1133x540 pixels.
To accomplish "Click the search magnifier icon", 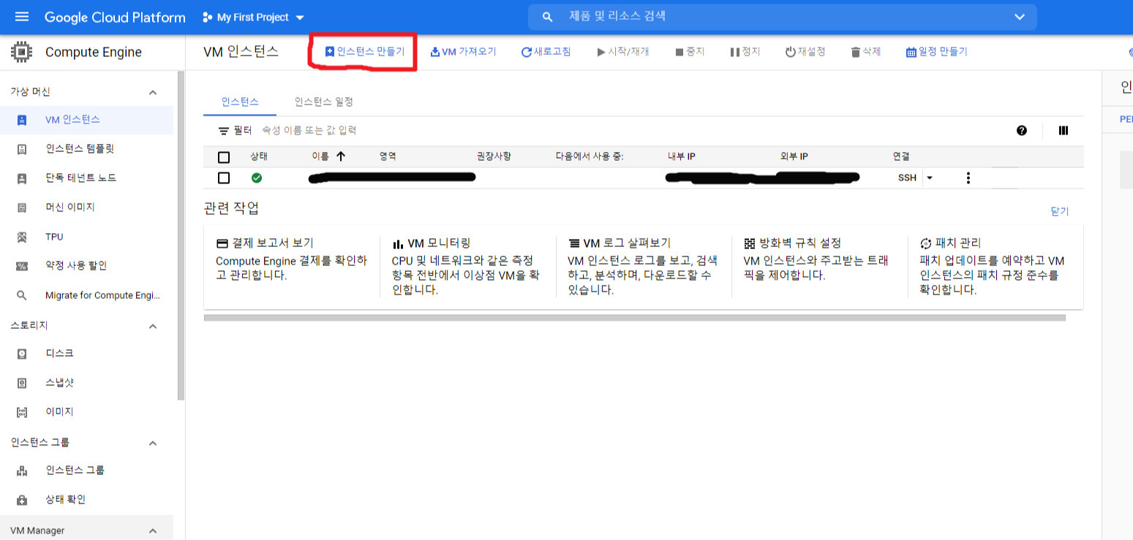I will (x=547, y=17).
